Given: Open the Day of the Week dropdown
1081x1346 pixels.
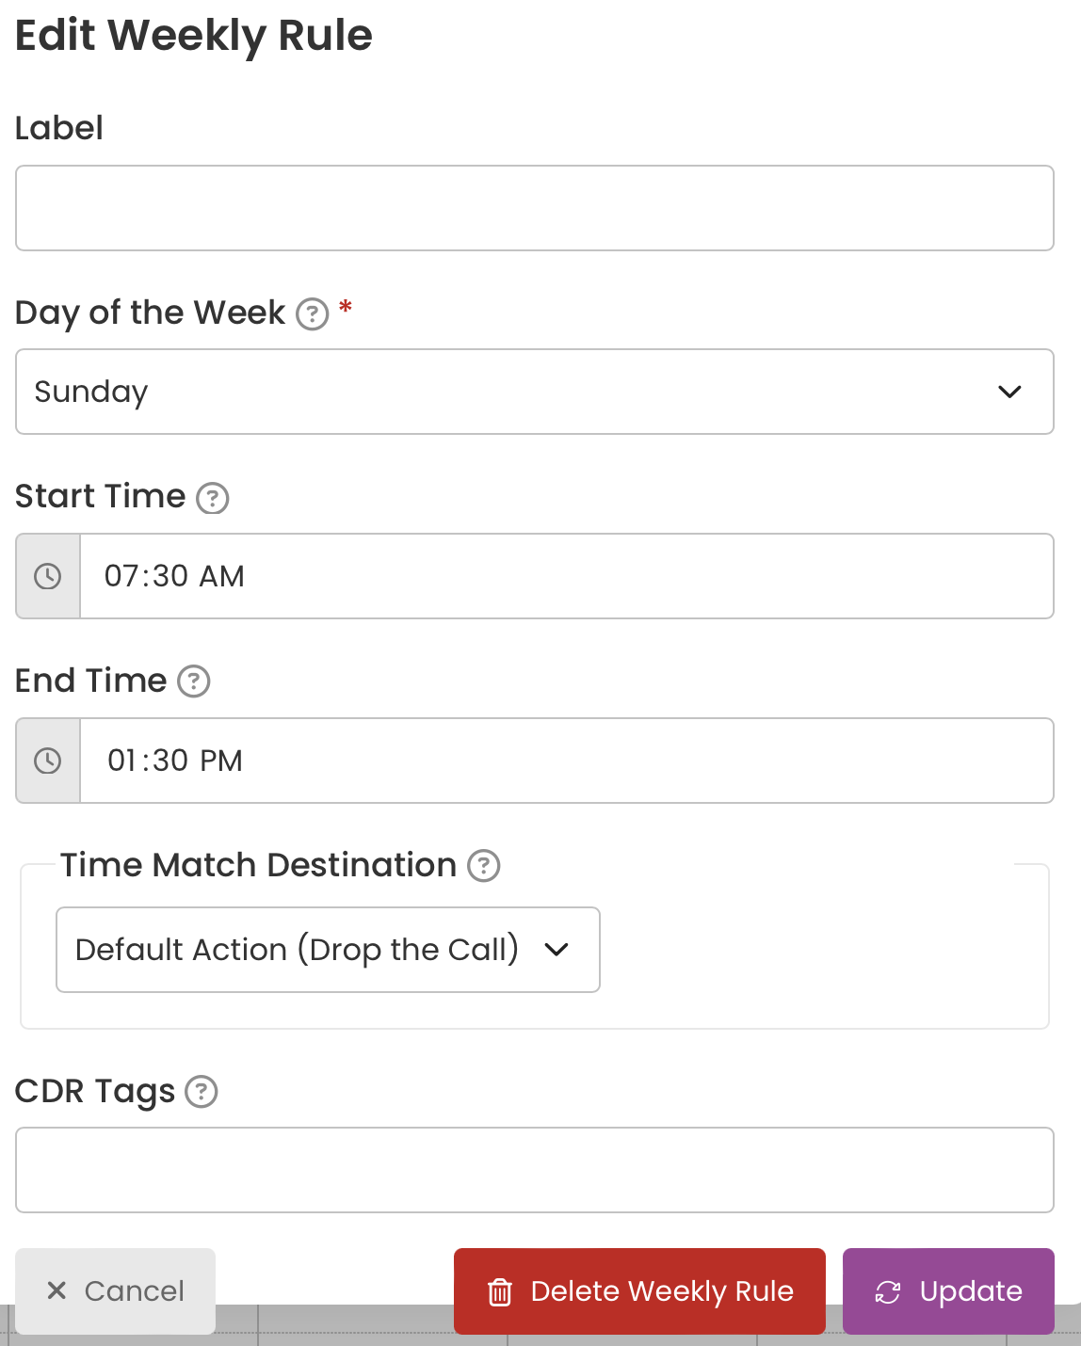Looking at the screenshot, I should tap(535, 392).
